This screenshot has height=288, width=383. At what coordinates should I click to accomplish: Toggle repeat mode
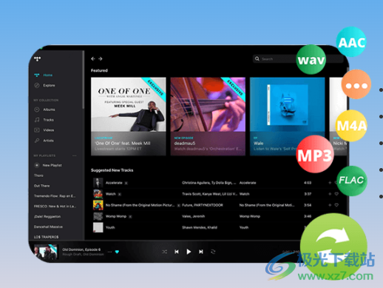coord(213,252)
